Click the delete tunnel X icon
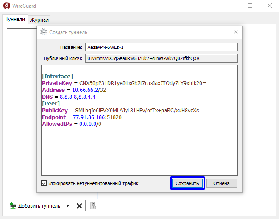279x219 pixels. (79, 206)
